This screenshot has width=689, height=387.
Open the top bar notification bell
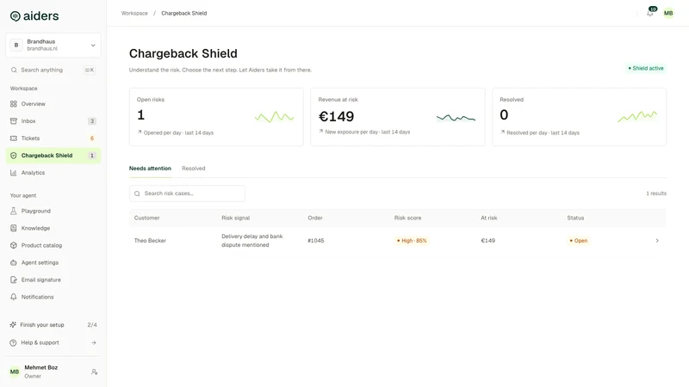click(650, 13)
